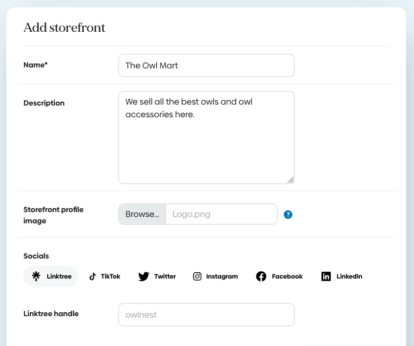Switch to the TikTok socials tab
This screenshot has width=414, height=346.
tap(104, 277)
